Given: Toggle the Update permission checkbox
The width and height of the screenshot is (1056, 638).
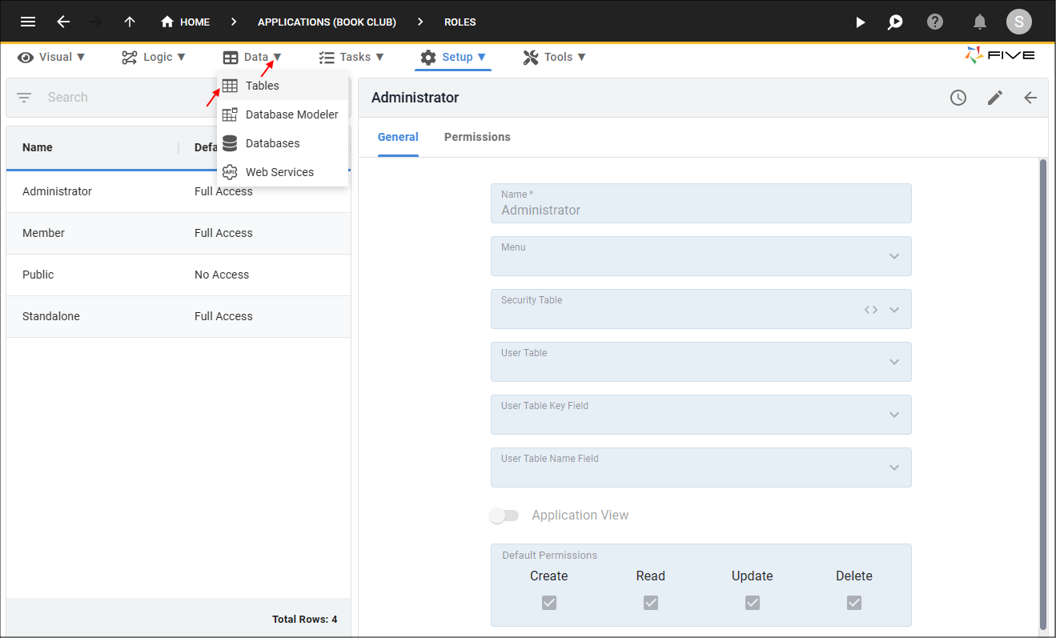Looking at the screenshot, I should 753,603.
